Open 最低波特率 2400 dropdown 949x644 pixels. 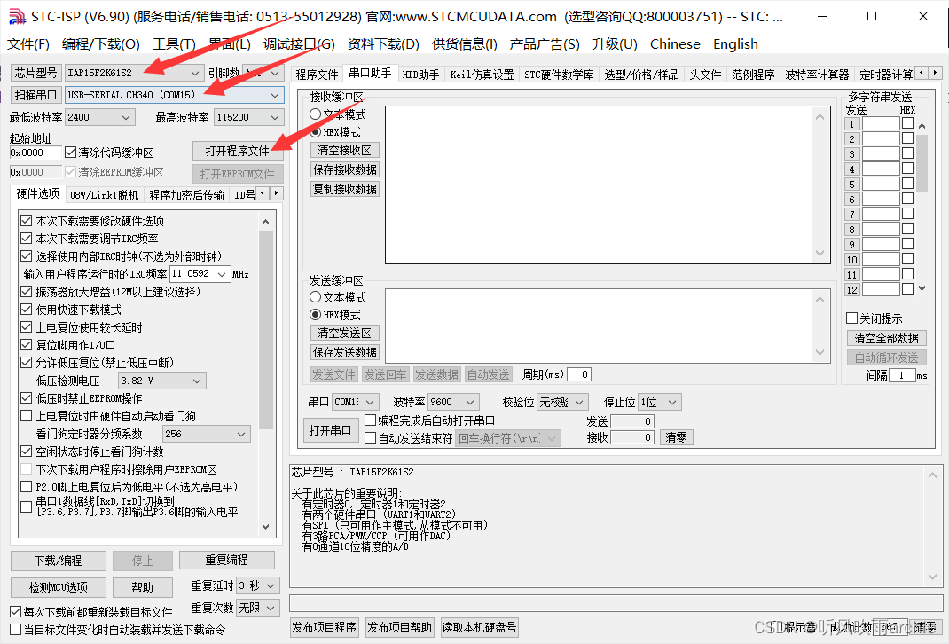coord(100,117)
